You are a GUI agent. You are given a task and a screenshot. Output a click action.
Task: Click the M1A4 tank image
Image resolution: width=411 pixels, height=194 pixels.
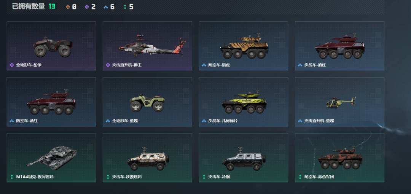pos(51,156)
